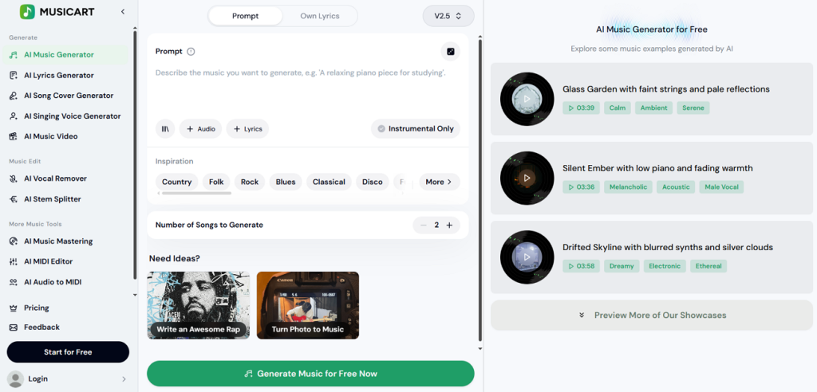Viewport: 817px width, 392px height.
Task: Expand the Login chevron arrow
Action: coord(124,379)
